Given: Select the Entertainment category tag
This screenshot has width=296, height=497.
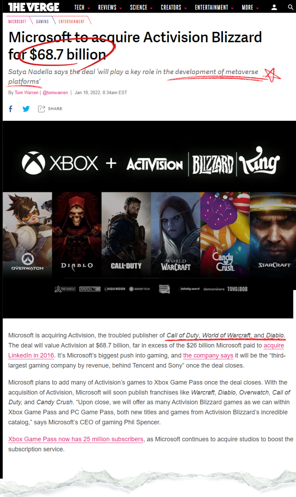Looking at the screenshot, I should tap(71, 21).
